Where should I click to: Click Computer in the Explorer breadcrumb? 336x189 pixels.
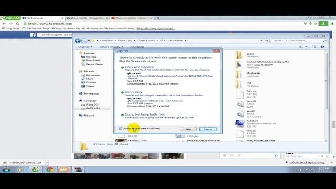pos(106,41)
